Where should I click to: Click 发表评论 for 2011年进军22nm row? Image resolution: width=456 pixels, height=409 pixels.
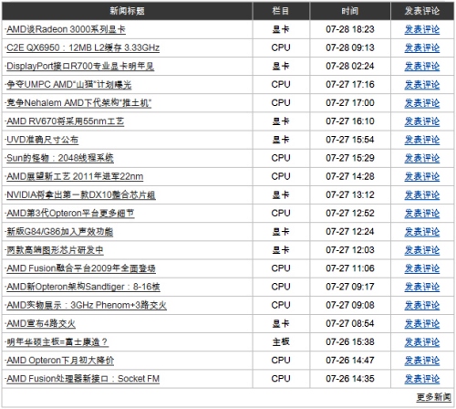422,176
